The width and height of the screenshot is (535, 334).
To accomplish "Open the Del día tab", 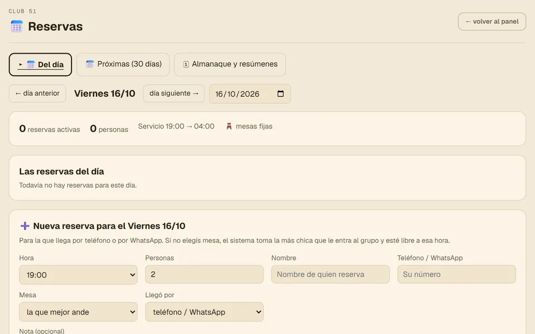I will (x=40, y=65).
